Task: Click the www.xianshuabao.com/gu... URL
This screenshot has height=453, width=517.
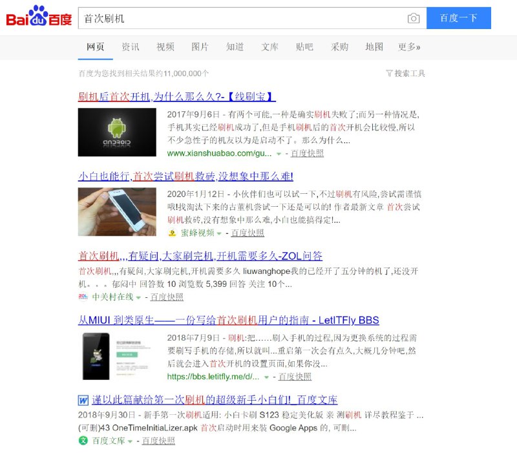Action: click(220, 153)
